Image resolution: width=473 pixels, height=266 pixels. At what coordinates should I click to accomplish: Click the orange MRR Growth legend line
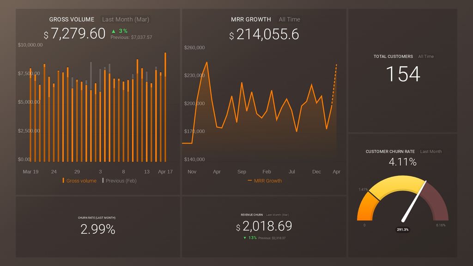click(x=250, y=181)
